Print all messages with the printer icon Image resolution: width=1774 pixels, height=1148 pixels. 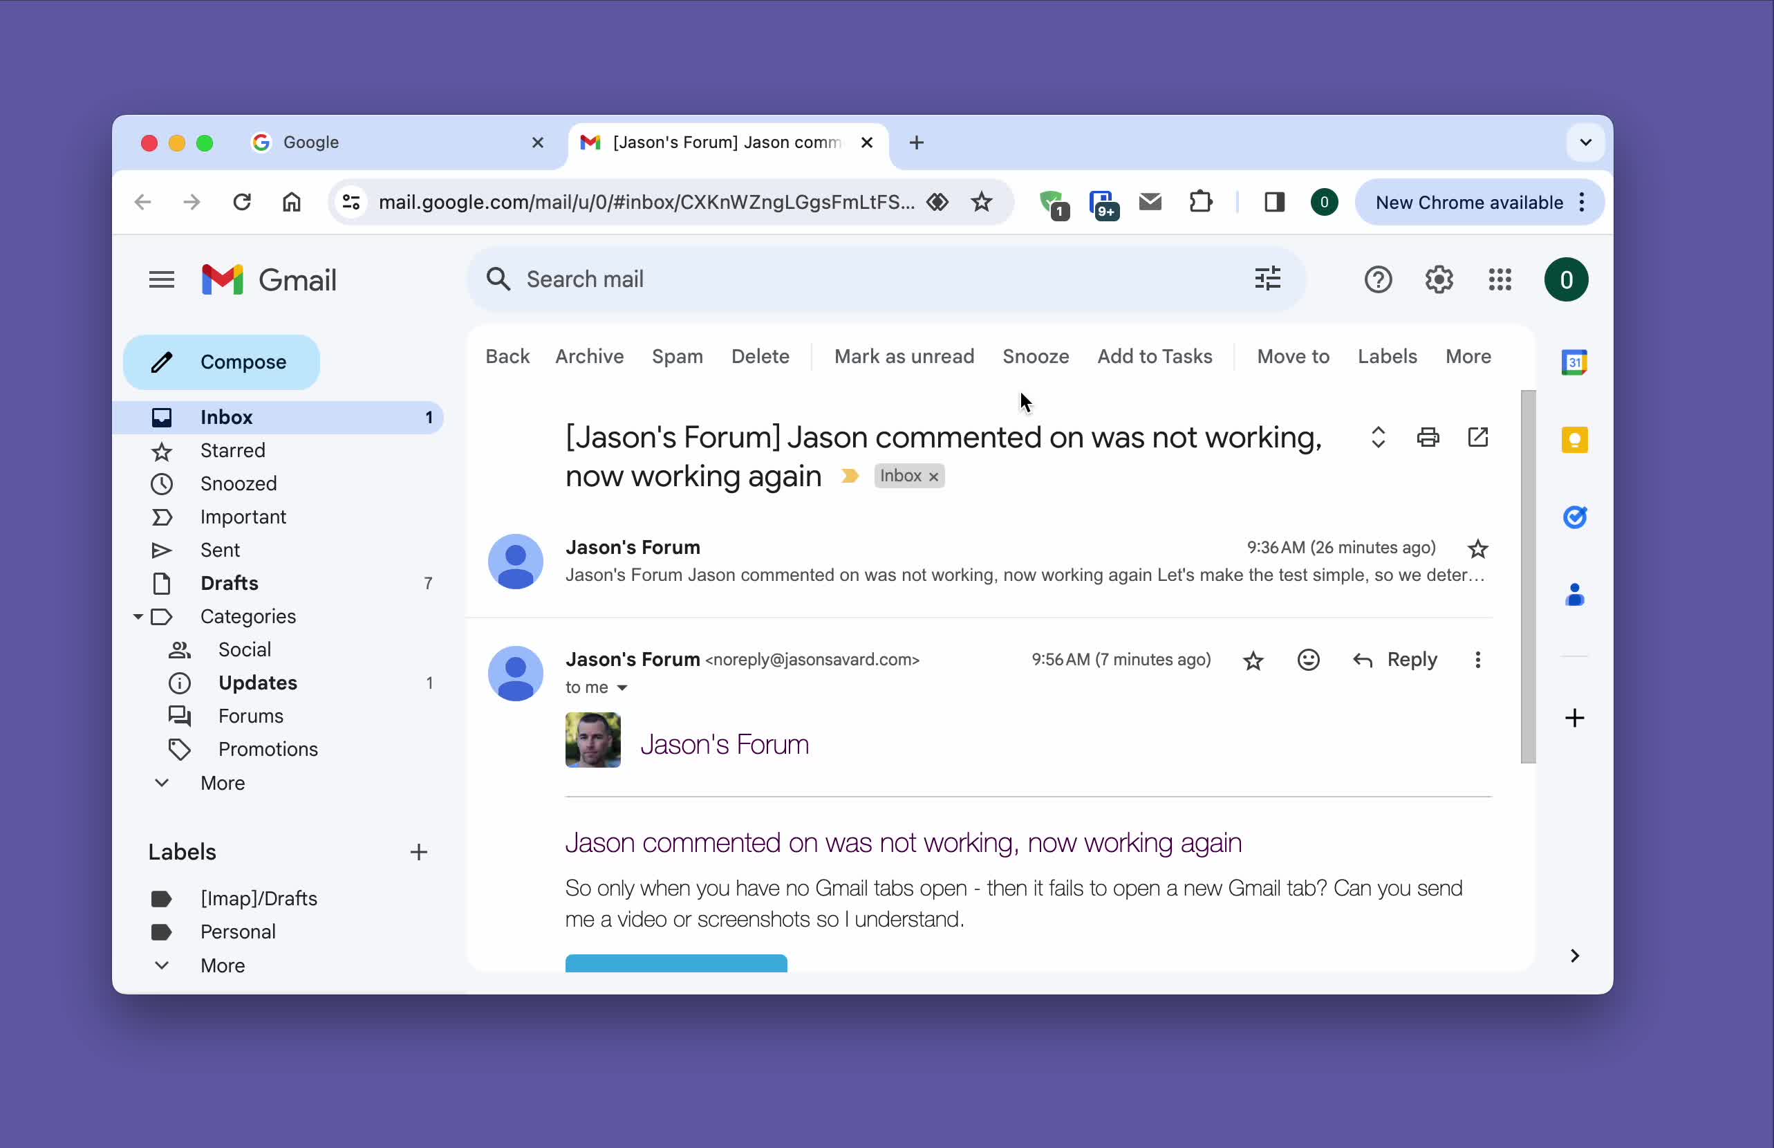(x=1428, y=437)
